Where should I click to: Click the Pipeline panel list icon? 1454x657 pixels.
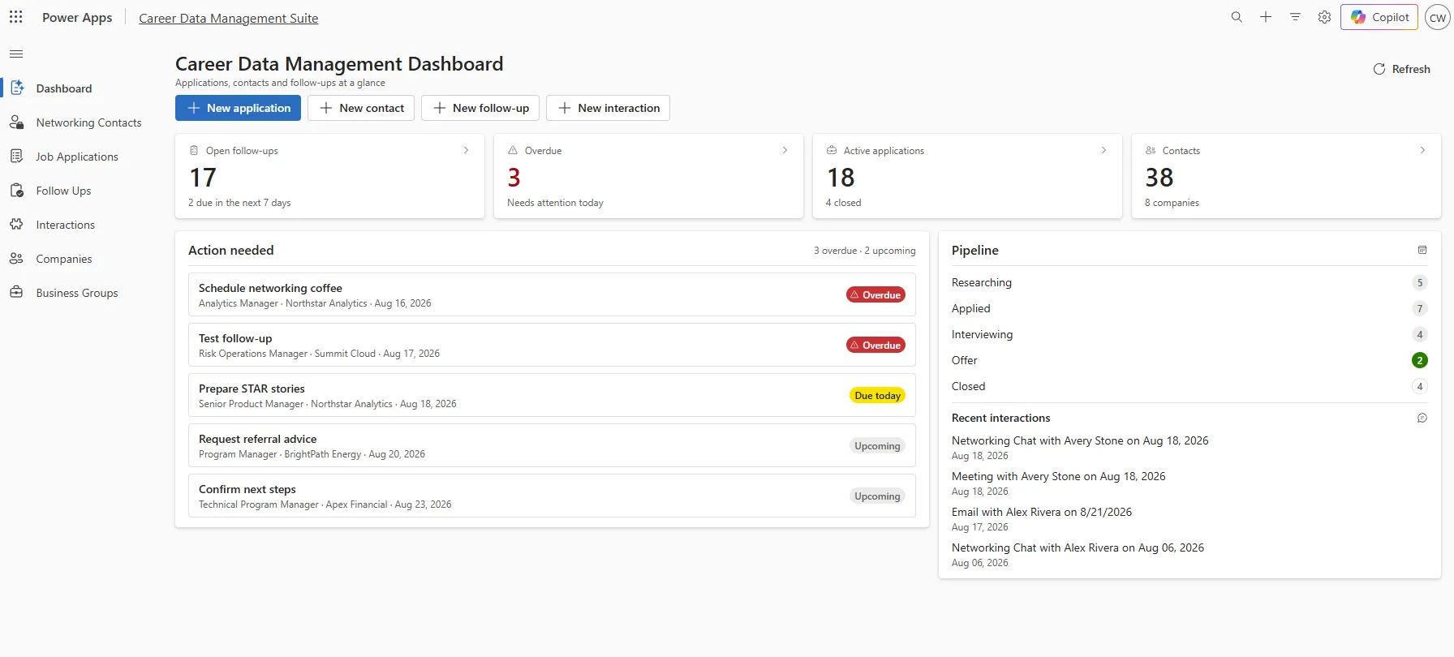coord(1422,250)
